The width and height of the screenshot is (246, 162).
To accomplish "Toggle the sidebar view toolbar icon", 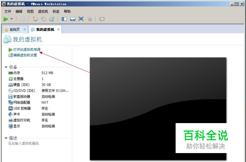I will click(64, 19).
